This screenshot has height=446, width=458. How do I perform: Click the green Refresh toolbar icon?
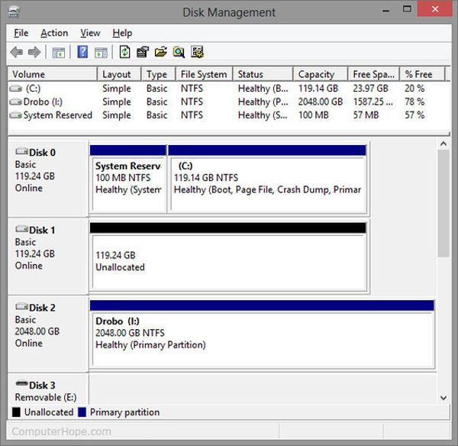[124, 52]
